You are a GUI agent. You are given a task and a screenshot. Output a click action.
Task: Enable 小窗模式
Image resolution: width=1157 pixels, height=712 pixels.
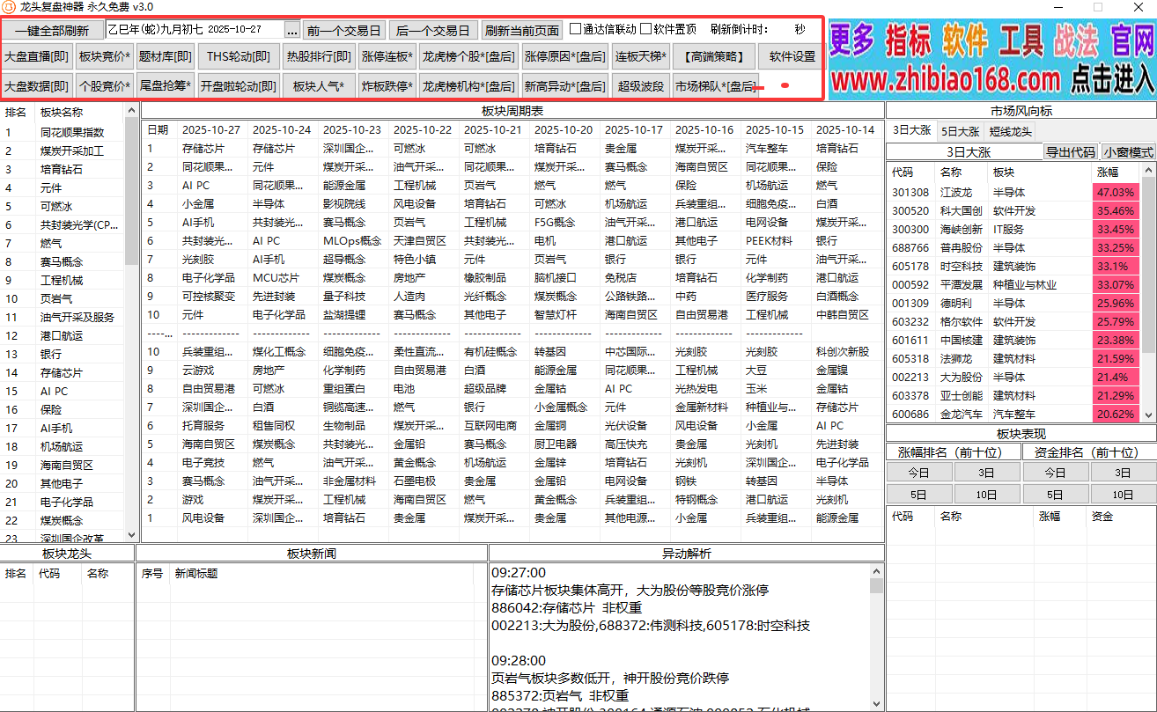(1128, 152)
